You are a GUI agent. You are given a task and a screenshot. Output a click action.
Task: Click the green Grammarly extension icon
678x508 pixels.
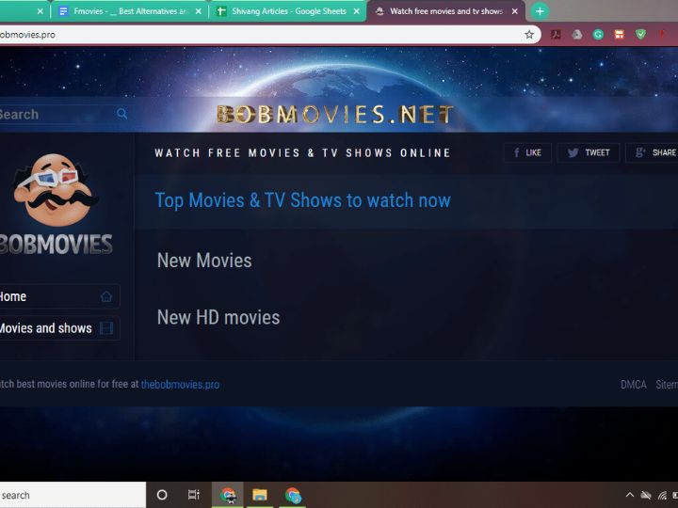click(599, 35)
